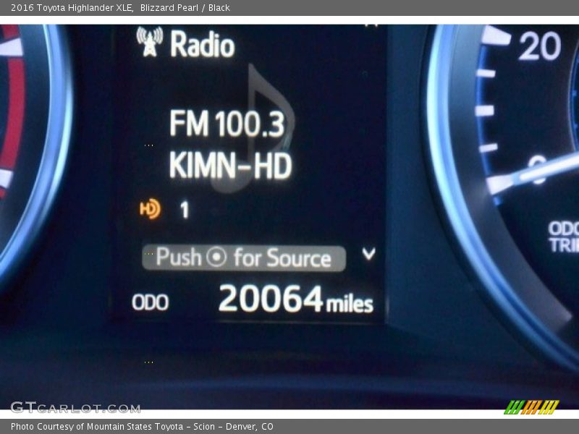Screen dimensions: 579x434
Task: Click the 20064 miles odometer reading
Action: click(x=296, y=299)
